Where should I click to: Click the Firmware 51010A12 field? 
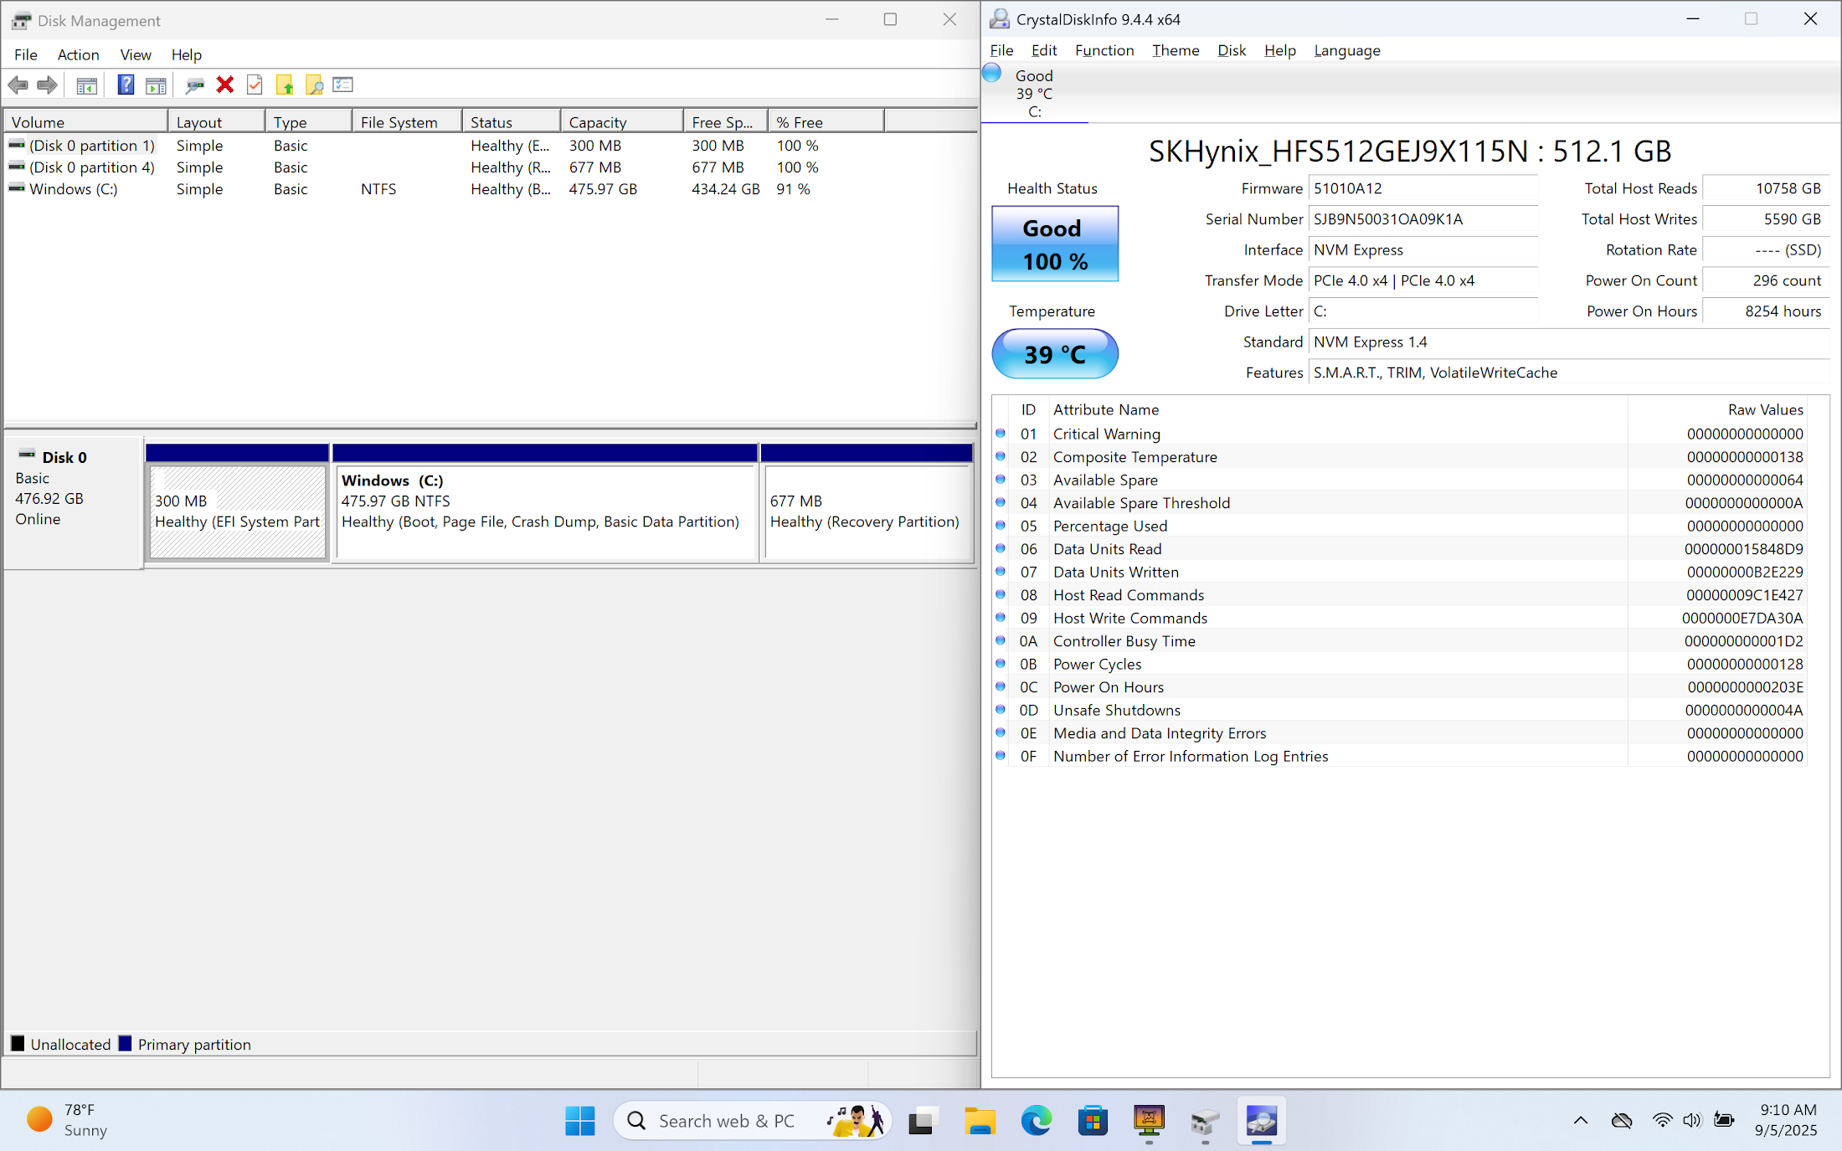pyautogui.click(x=1423, y=188)
